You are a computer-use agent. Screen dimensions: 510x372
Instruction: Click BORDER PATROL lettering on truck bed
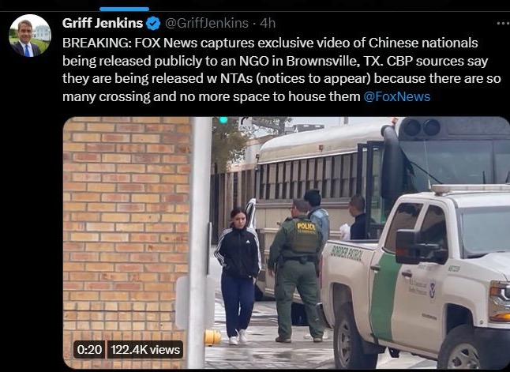click(346, 254)
